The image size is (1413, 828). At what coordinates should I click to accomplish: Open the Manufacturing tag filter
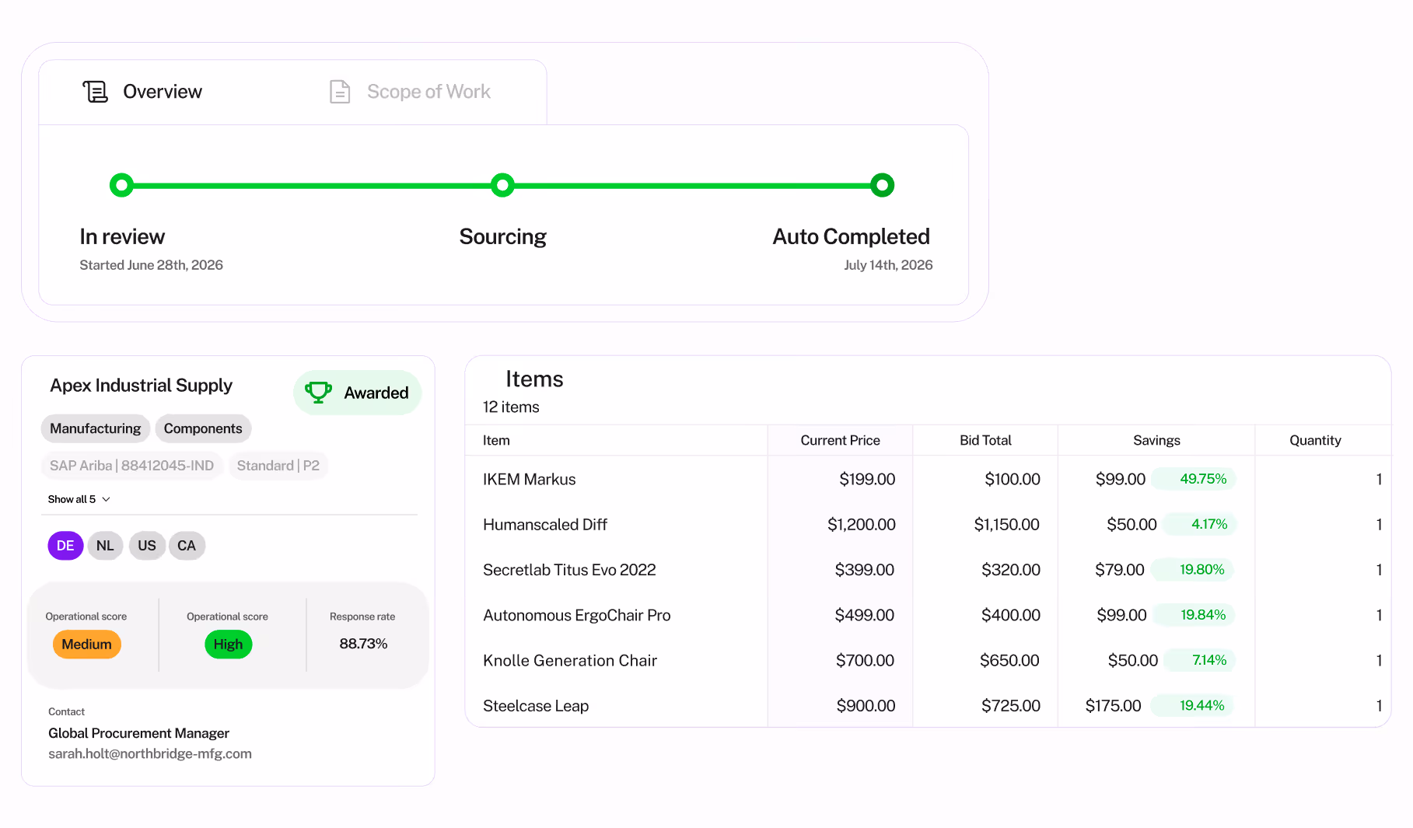(95, 428)
